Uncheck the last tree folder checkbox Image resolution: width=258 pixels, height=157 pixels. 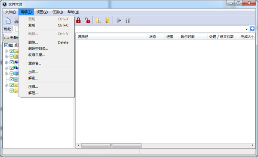click(x=12, y=91)
